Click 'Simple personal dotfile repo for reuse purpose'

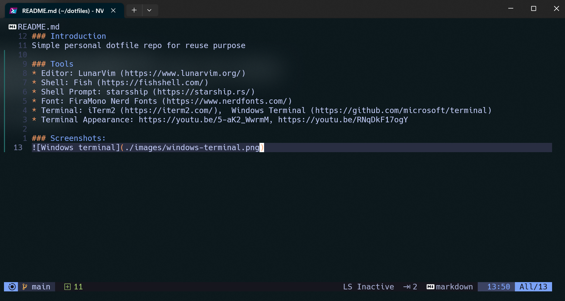[139, 45]
